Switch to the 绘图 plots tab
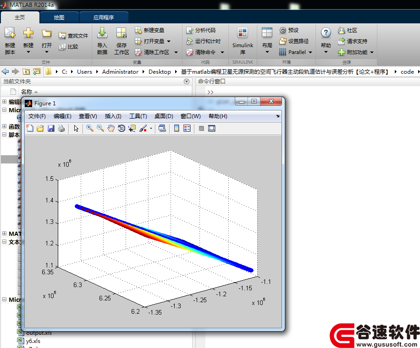Screen dimensions: 420x348 point(59,17)
